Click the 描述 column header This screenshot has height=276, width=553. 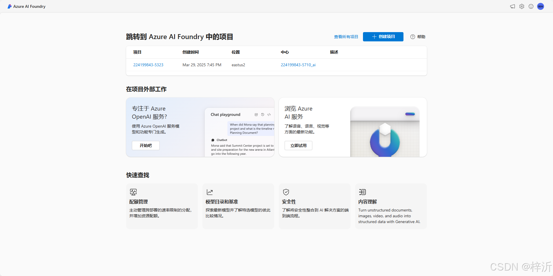coord(334,52)
